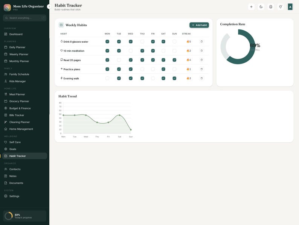Check Friday for Practice piano
The width and height of the screenshot is (299, 225).
tap(153, 69)
